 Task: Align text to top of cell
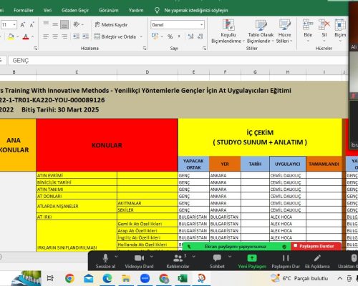point(46,24)
